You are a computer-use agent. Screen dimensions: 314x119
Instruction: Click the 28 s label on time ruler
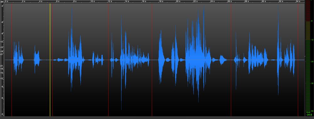pos(247,1)
